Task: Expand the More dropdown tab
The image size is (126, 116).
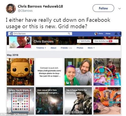Action: tap(91, 48)
